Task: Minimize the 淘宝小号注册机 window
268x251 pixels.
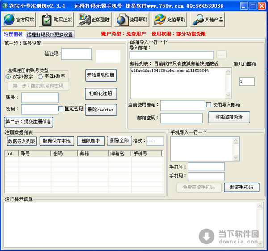Action: point(244,6)
